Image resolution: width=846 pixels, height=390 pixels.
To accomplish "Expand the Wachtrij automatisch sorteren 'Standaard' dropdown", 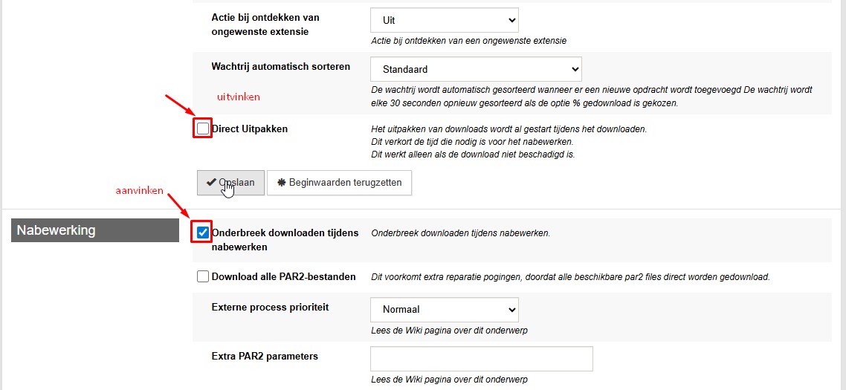I will 476,69.
